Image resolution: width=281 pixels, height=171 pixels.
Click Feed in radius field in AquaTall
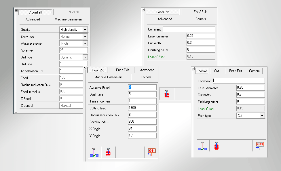71,92
